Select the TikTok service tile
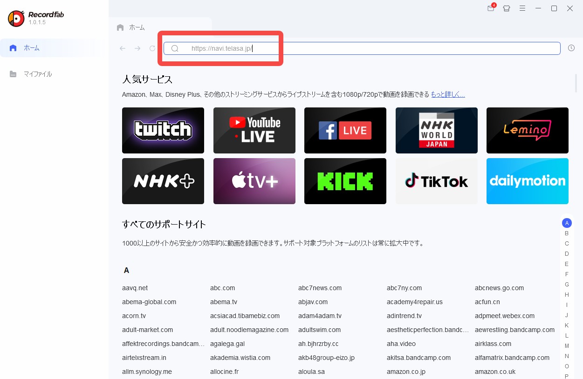This screenshot has width=583, height=379. (436, 181)
